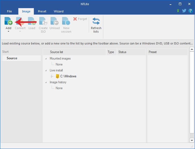Click the Forget button
Screen dimensions: 195x149
(x=80, y=19)
